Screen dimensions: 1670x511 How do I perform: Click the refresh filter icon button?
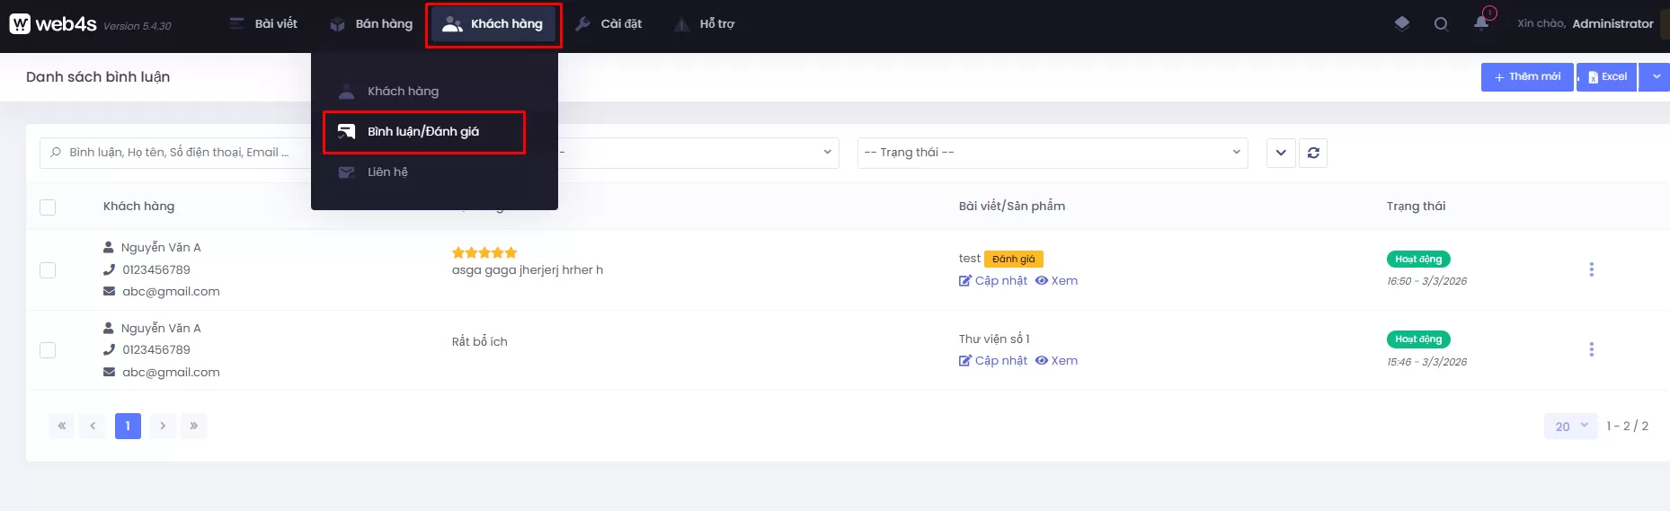1313,153
